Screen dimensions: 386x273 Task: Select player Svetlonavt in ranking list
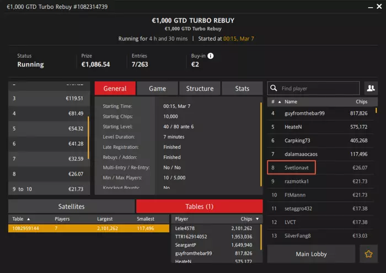320,167
